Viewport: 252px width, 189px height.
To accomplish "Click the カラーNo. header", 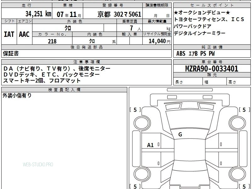I will (52, 34).
